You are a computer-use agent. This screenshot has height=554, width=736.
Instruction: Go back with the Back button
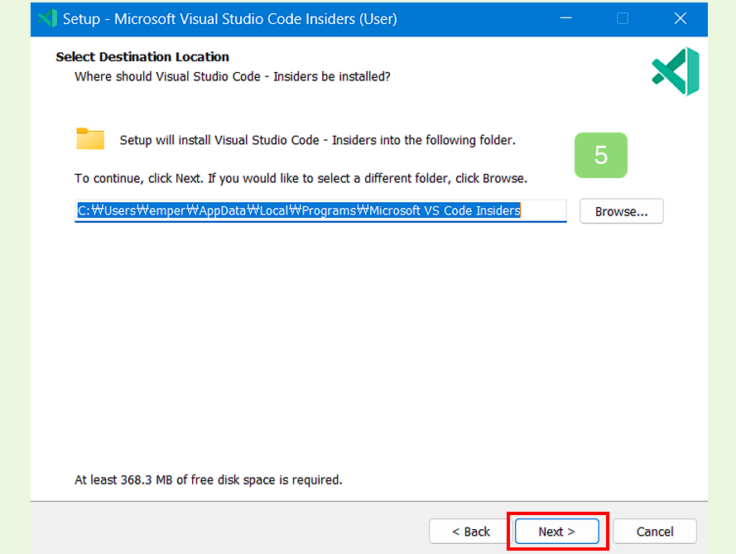click(x=470, y=531)
